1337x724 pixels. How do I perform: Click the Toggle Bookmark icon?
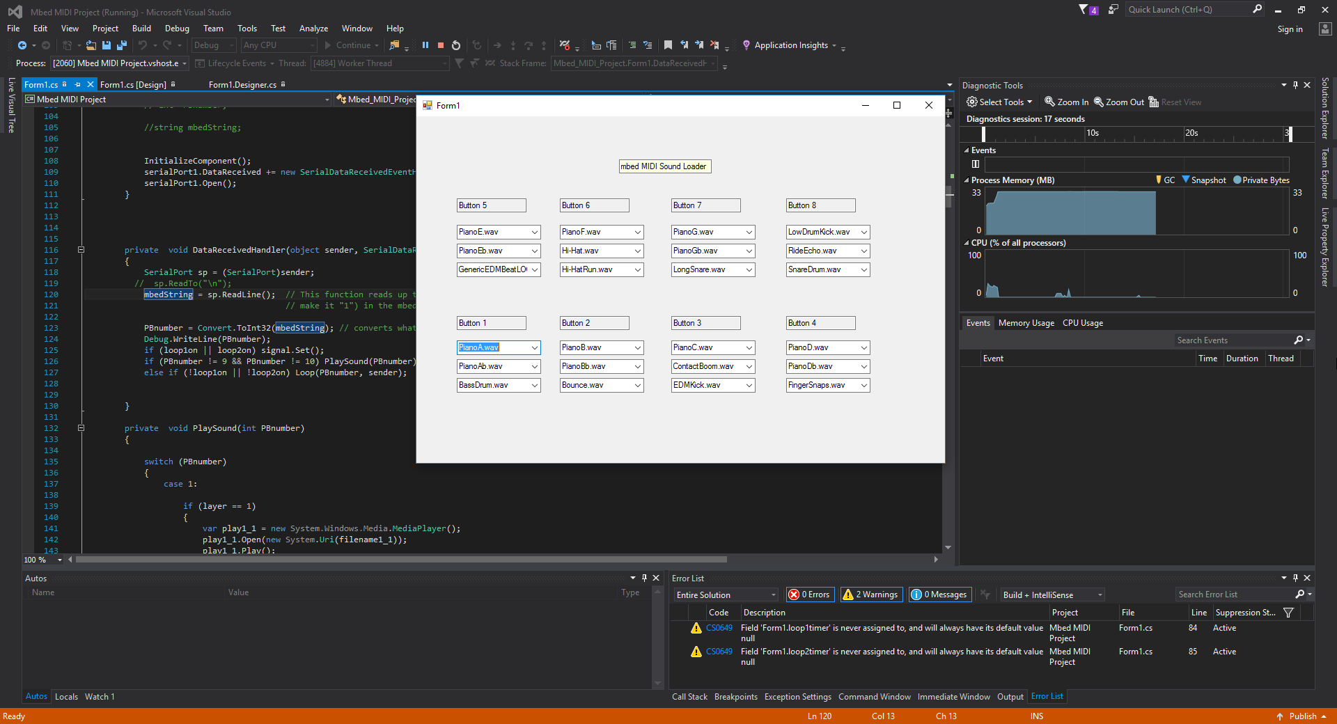[x=668, y=45]
